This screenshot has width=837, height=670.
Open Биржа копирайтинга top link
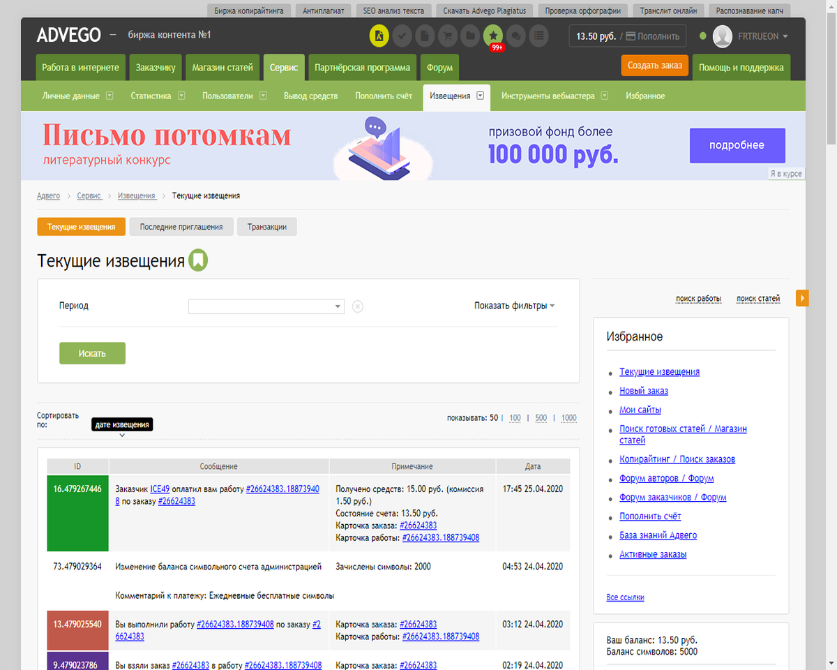click(249, 10)
